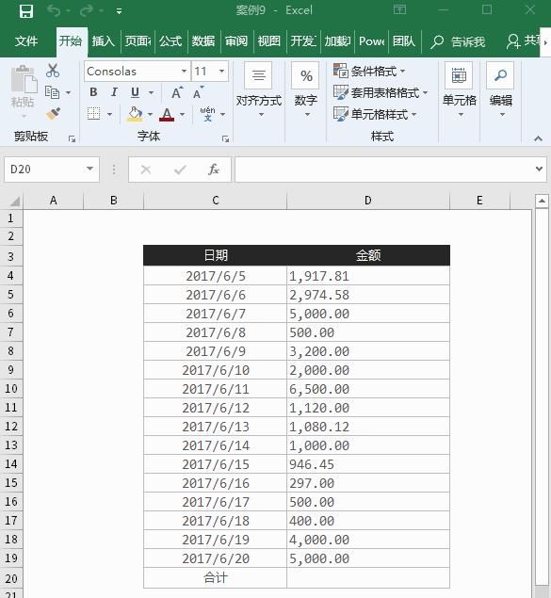Click the Format Painter brush icon

coord(53,114)
